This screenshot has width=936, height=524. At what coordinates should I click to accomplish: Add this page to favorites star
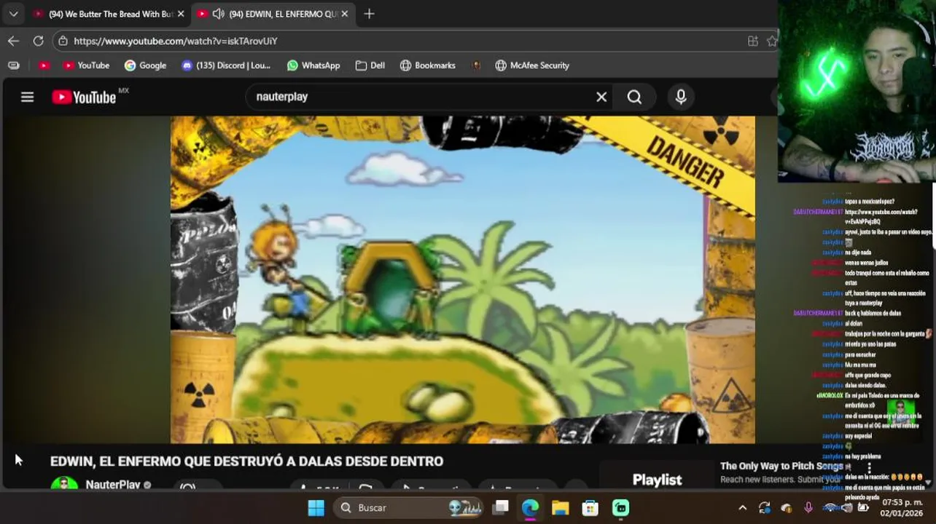coord(772,41)
